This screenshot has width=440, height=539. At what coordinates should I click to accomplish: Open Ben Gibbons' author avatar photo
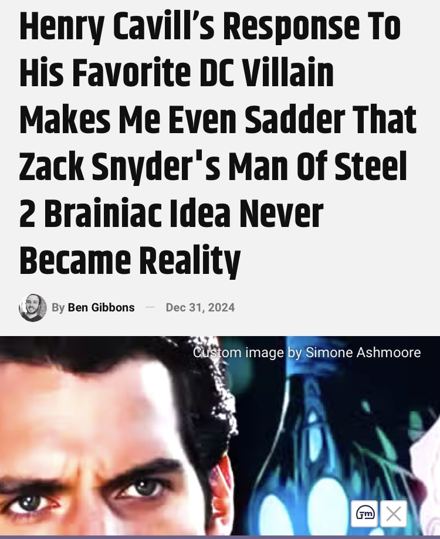(x=33, y=308)
